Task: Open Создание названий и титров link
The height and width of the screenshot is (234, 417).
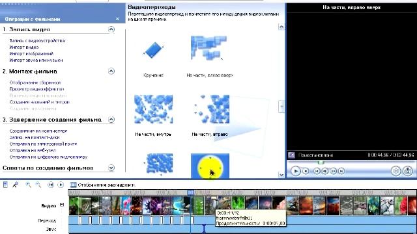Action: pyautogui.click(x=39, y=102)
